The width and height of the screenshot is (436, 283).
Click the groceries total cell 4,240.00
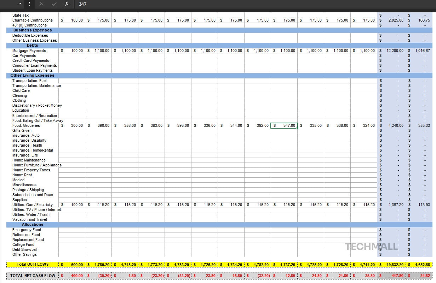(x=391, y=125)
